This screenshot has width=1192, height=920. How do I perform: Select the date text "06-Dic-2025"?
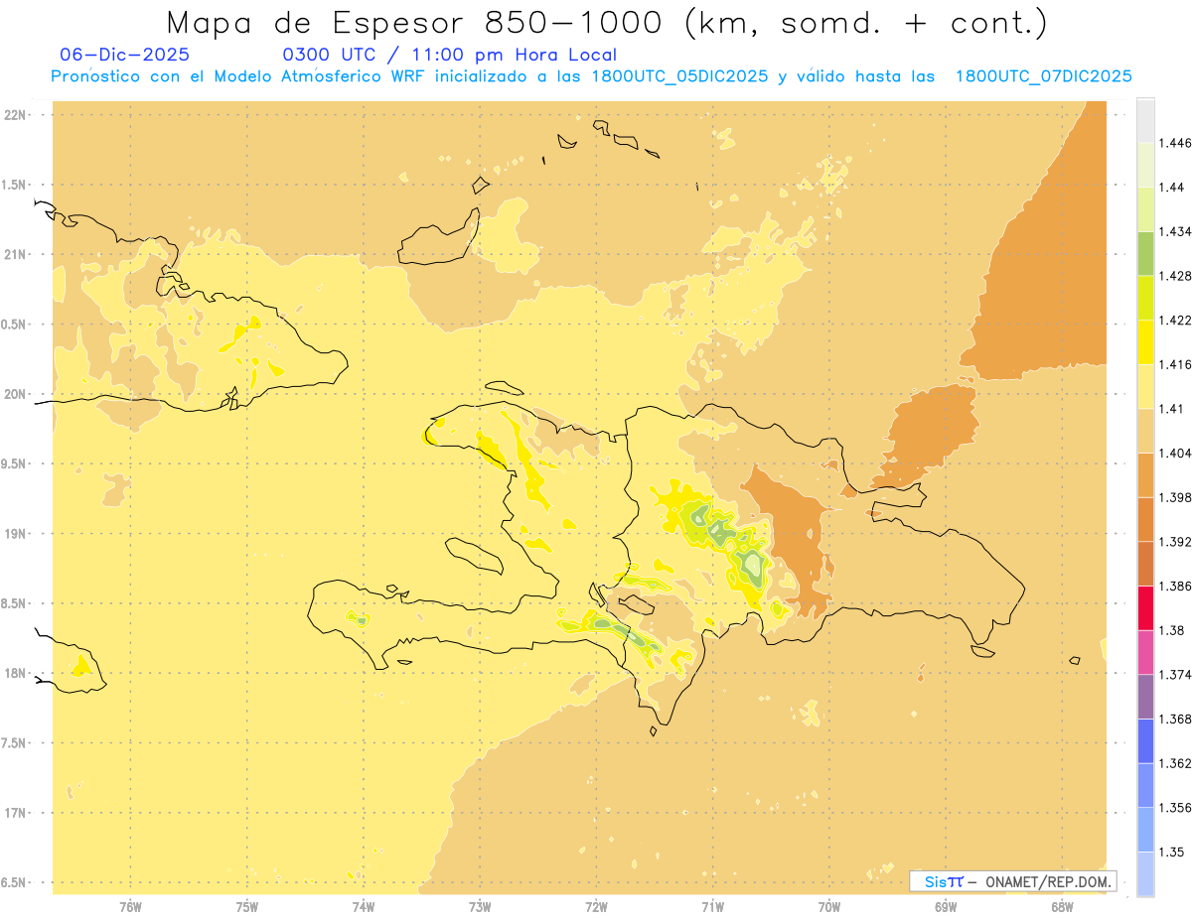(124, 55)
